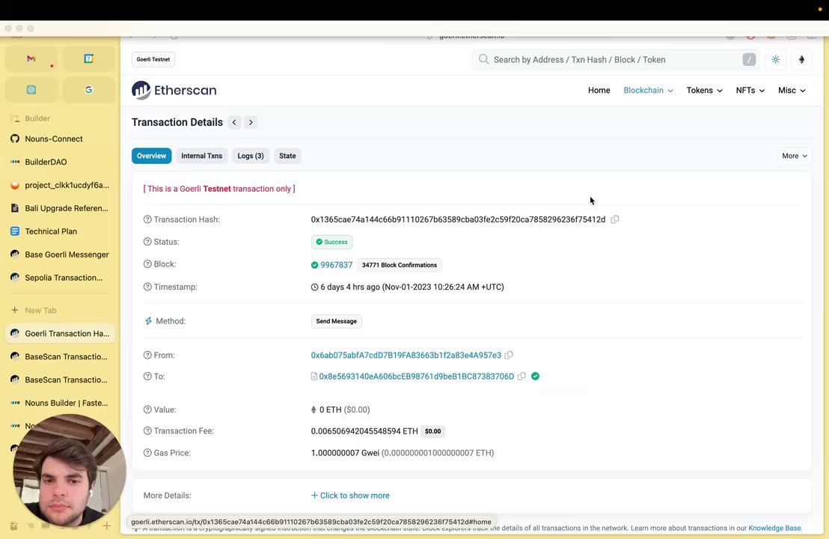Open the Technical Plan sidebar tab
Image resolution: width=829 pixels, height=539 pixels.
[x=61, y=231]
